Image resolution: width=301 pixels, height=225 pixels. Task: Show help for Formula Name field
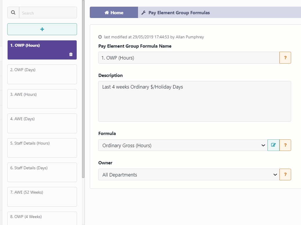(x=285, y=57)
